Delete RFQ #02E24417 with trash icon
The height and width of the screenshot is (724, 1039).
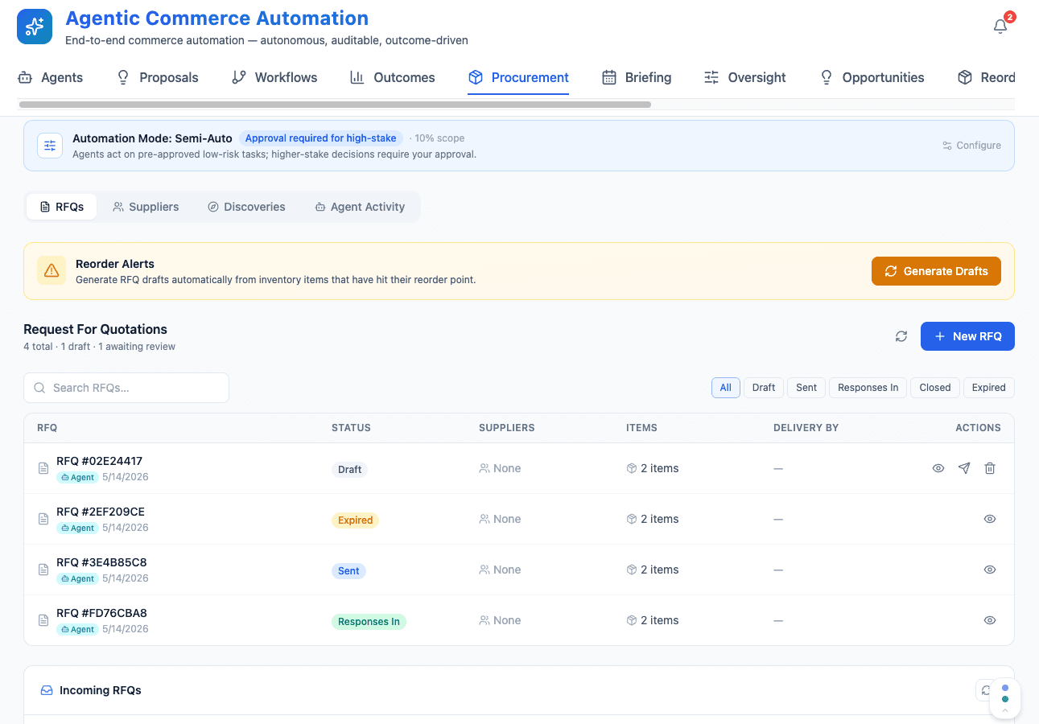tap(990, 468)
